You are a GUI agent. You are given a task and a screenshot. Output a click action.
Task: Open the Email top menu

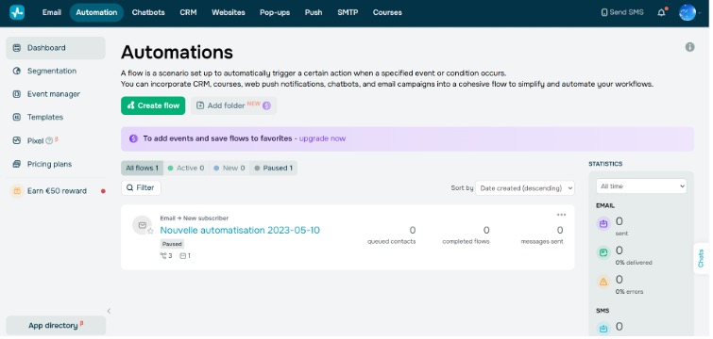(x=51, y=12)
